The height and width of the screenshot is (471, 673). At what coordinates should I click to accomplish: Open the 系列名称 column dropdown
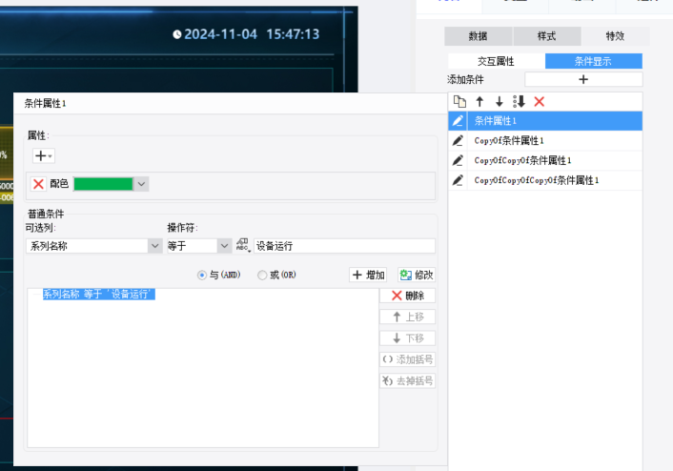155,246
